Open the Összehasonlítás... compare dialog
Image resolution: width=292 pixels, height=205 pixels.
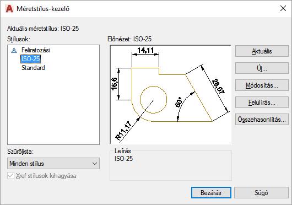[262, 120]
